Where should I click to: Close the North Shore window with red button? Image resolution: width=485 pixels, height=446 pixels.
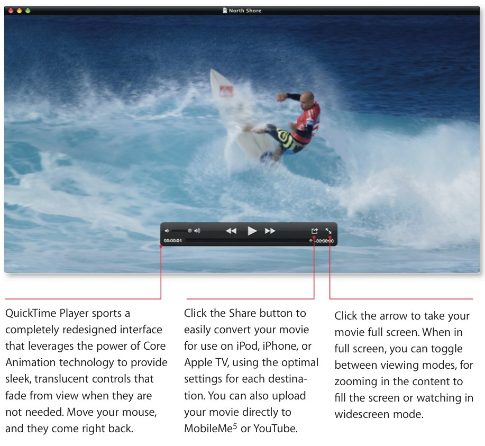11,11
